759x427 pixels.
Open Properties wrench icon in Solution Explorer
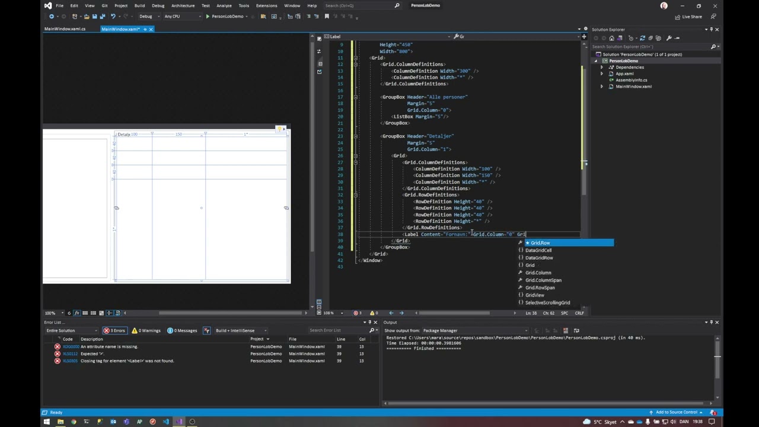coord(669,38)
